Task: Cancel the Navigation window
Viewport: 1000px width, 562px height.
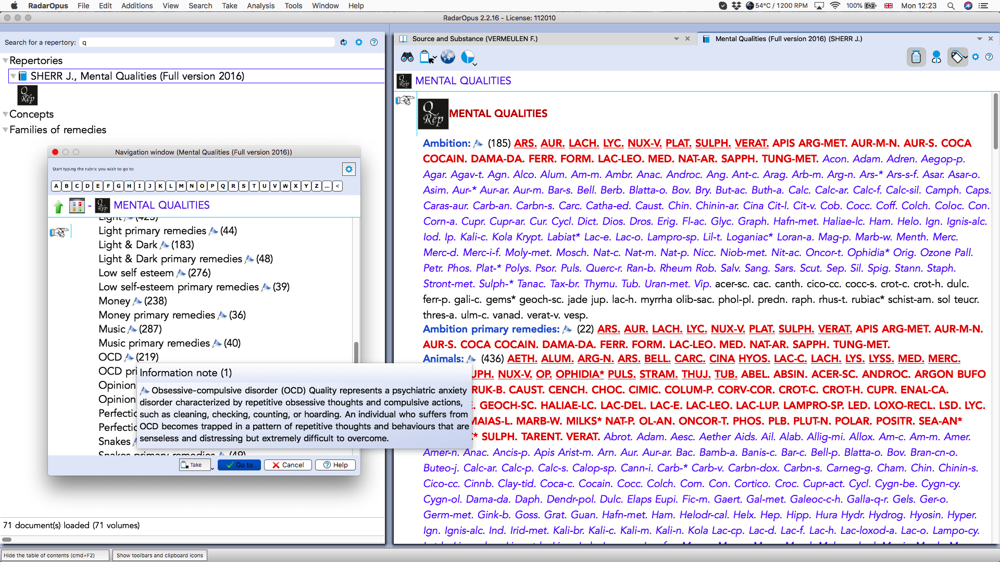Action: [x=288, y=465]
